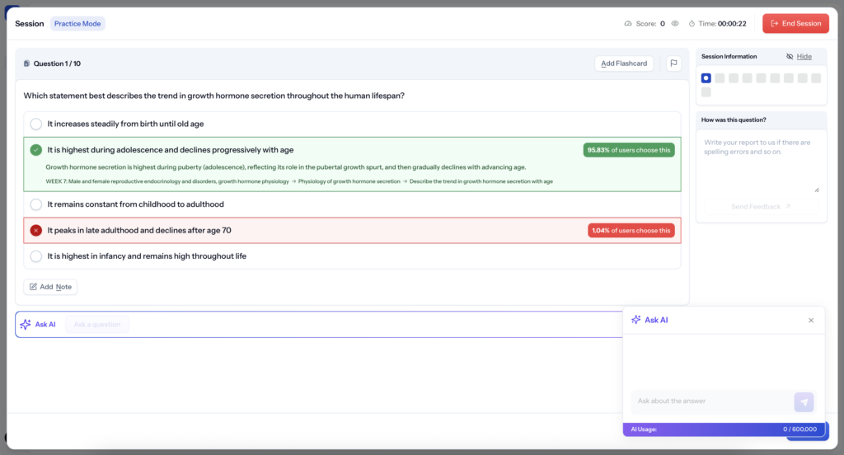Open the current question 1 grid box
The height and width of the screenshot is (455, 844).
coord(706,78)
